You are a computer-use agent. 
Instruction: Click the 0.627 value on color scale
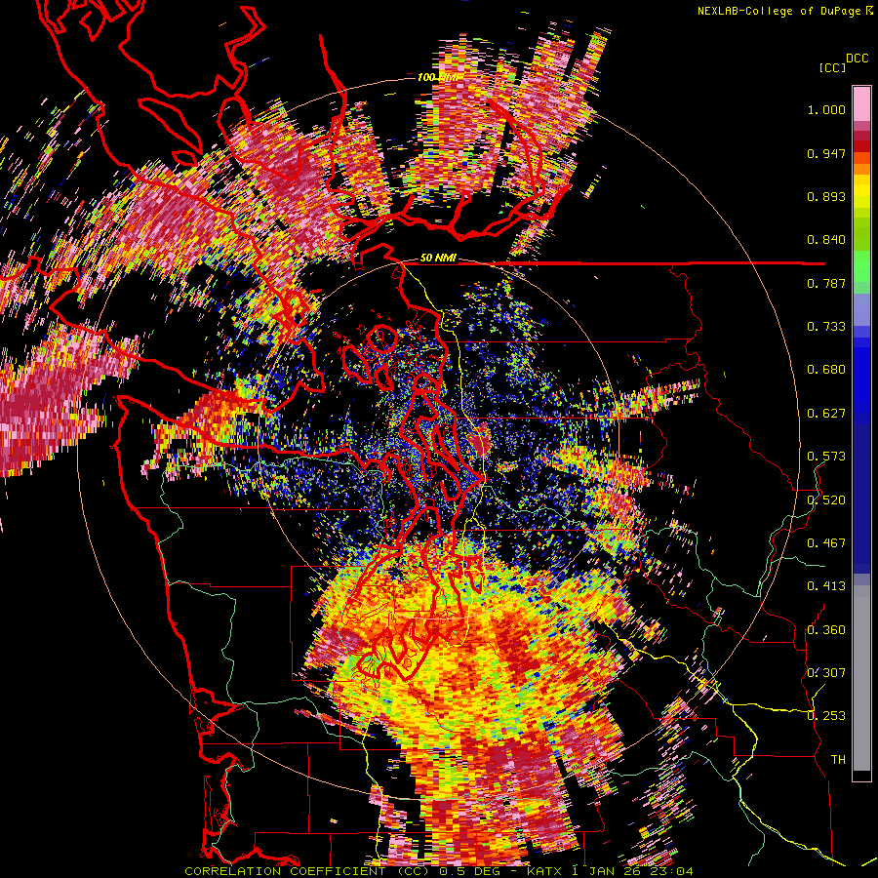click(x=826, y=414)
